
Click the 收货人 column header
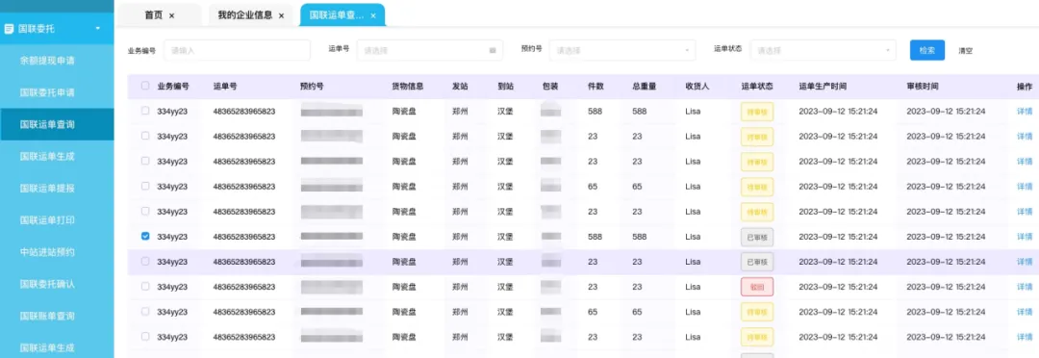[x=697, y=87]
